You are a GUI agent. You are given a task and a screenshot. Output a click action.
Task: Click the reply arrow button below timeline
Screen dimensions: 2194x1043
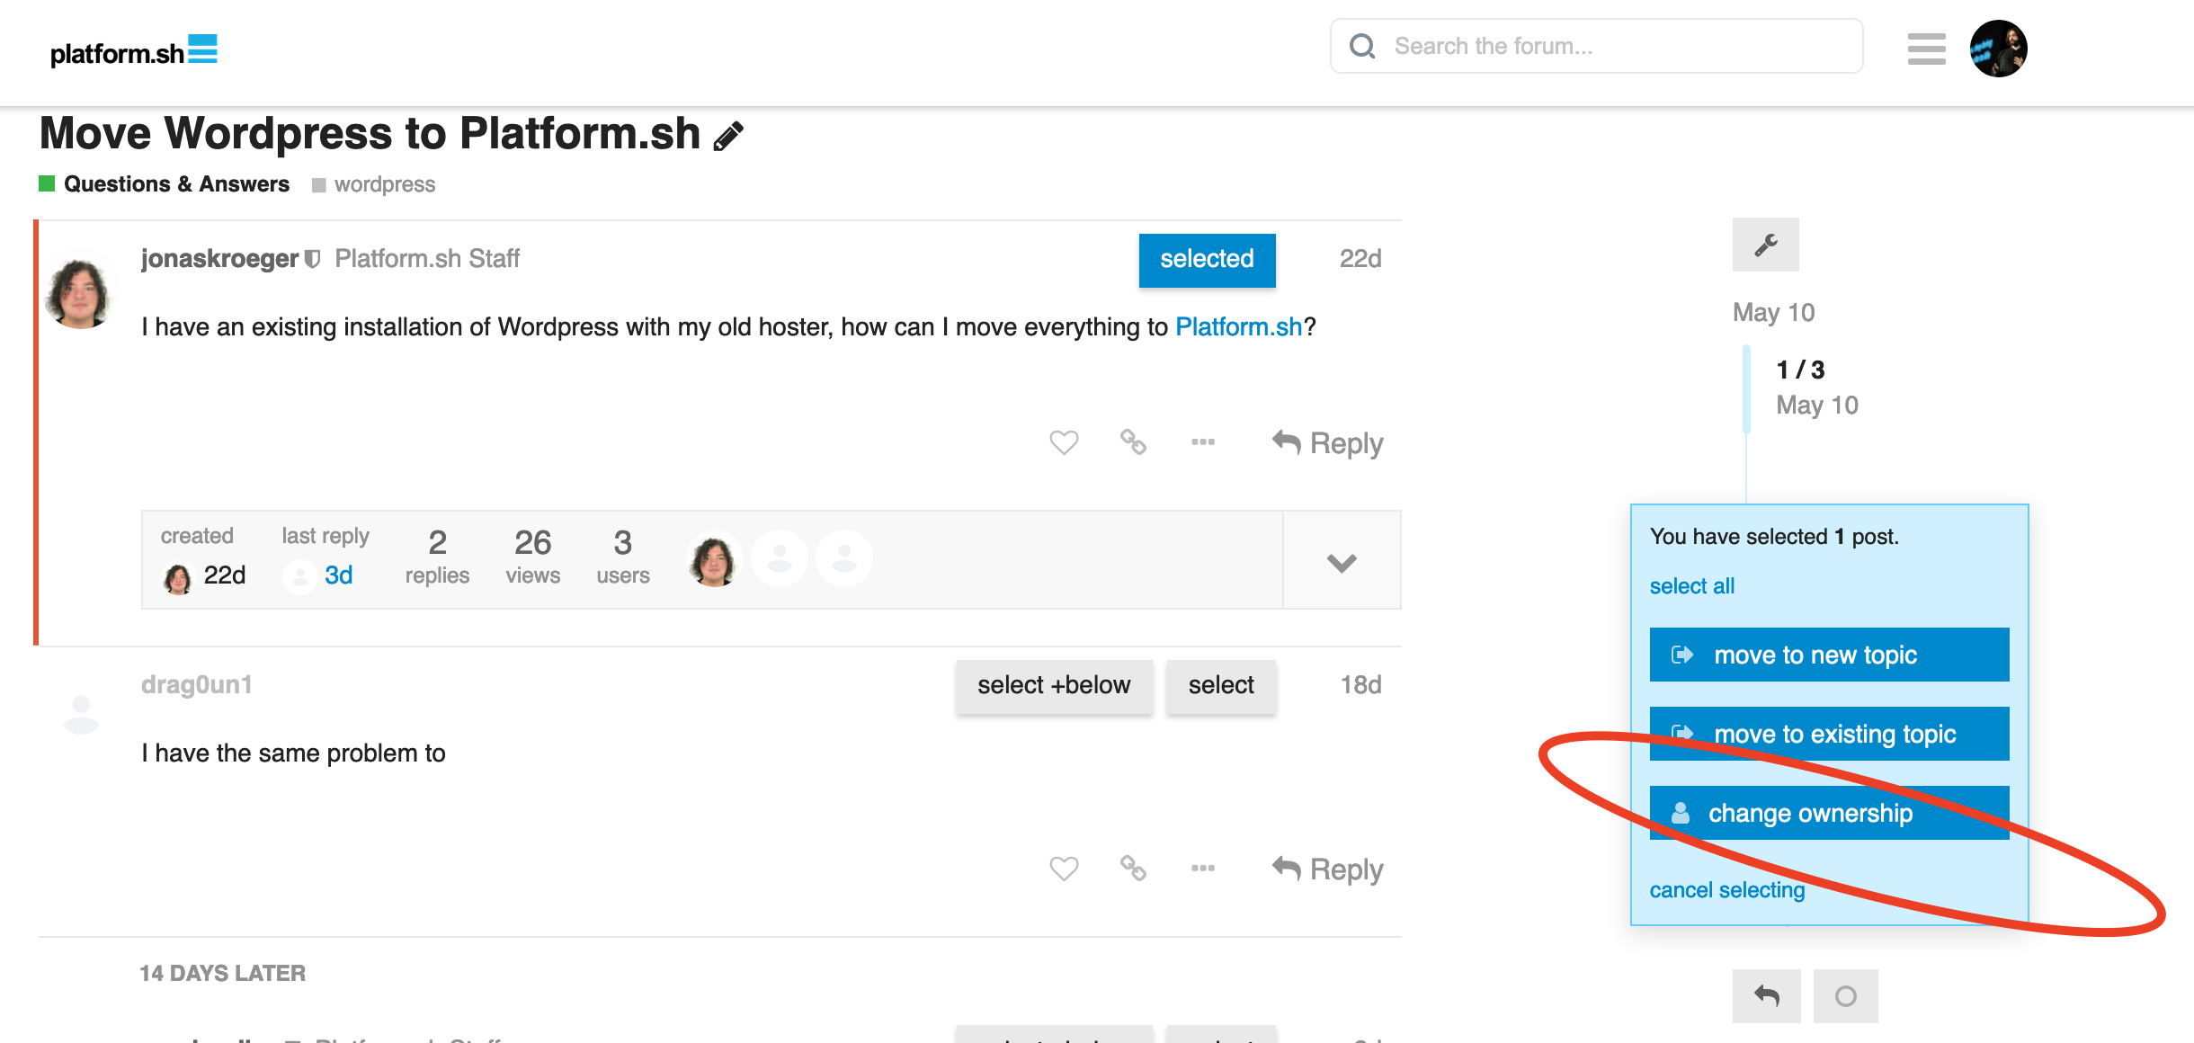pos(1766,996)
